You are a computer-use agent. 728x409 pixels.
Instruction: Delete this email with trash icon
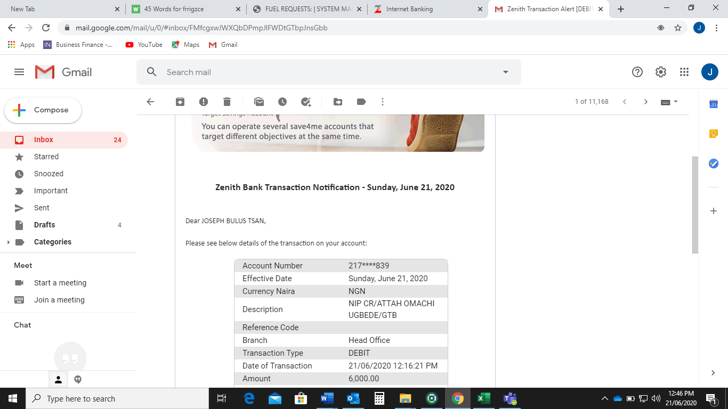(227, 102)
